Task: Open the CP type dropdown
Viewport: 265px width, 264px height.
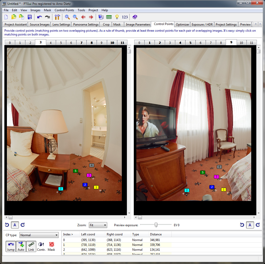Action: [39, 235]
